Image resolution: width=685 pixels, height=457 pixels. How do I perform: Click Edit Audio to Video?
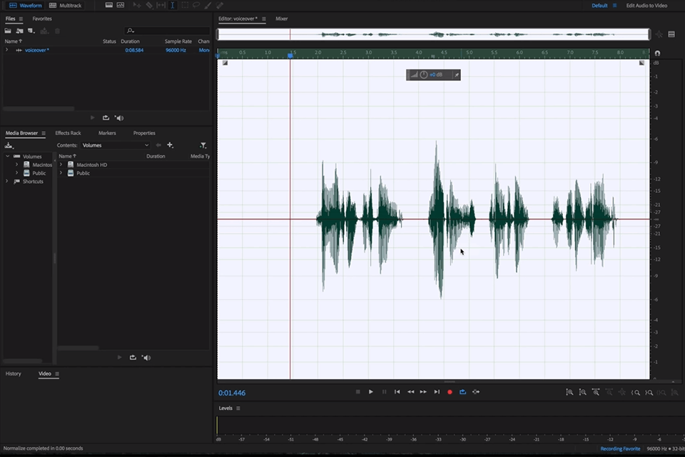[x=647, y=5]
